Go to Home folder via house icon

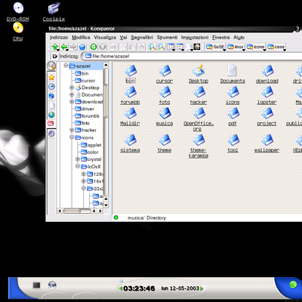click(82, 47)
